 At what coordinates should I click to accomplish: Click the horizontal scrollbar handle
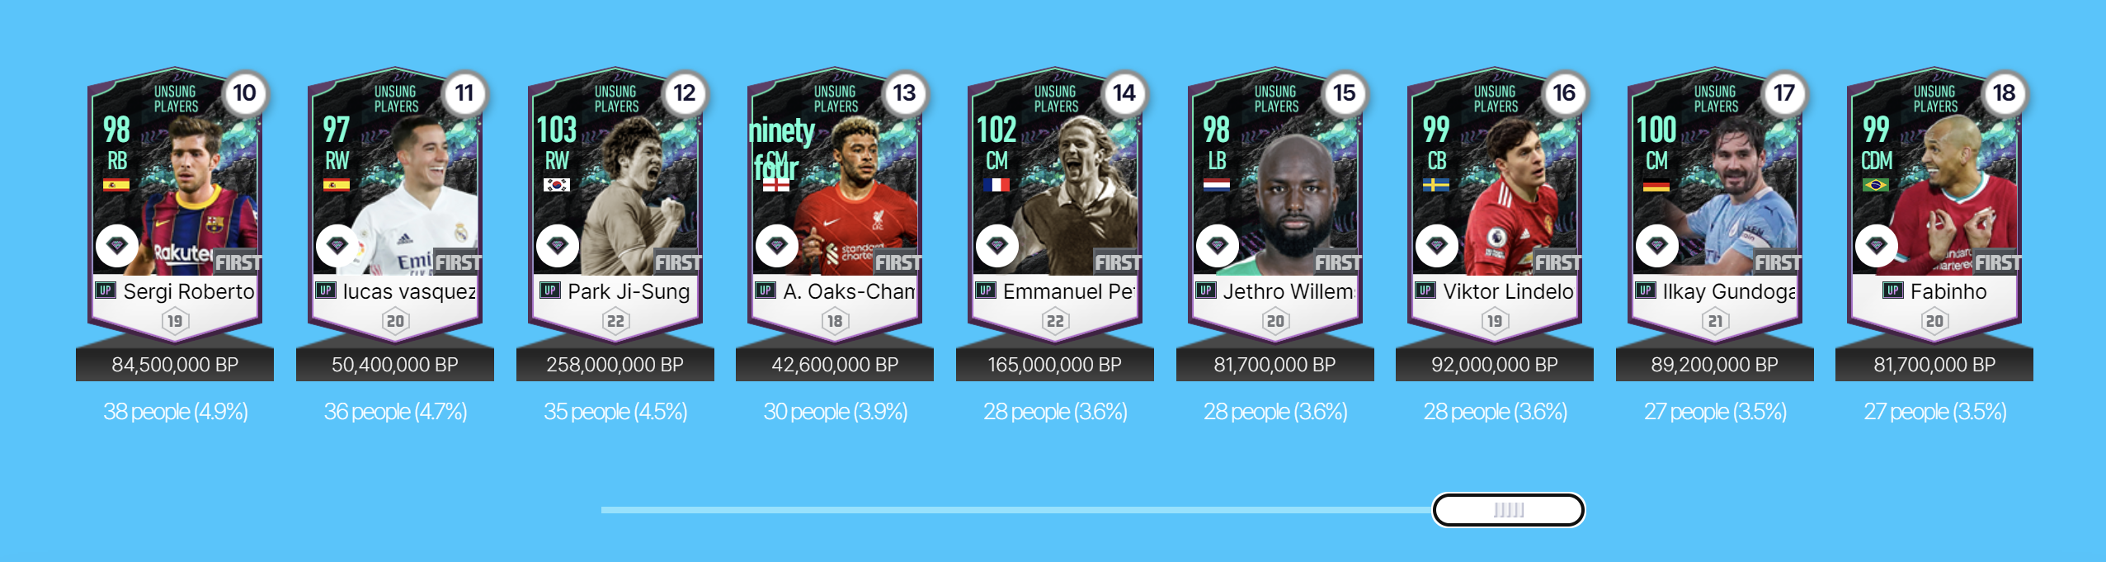pyautogui.click(x=1509, y=510)
